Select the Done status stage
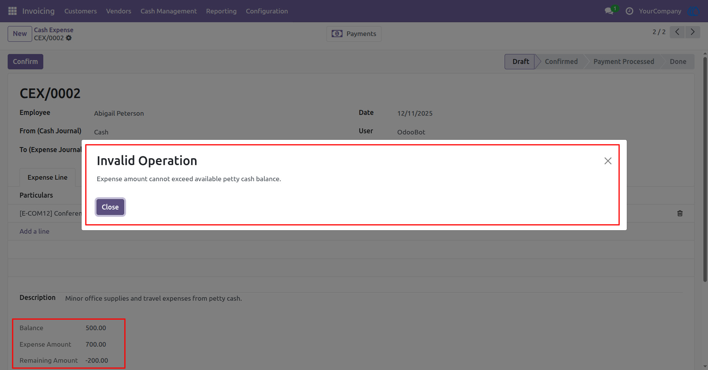The image size is (708, 370). coord(678,62)
